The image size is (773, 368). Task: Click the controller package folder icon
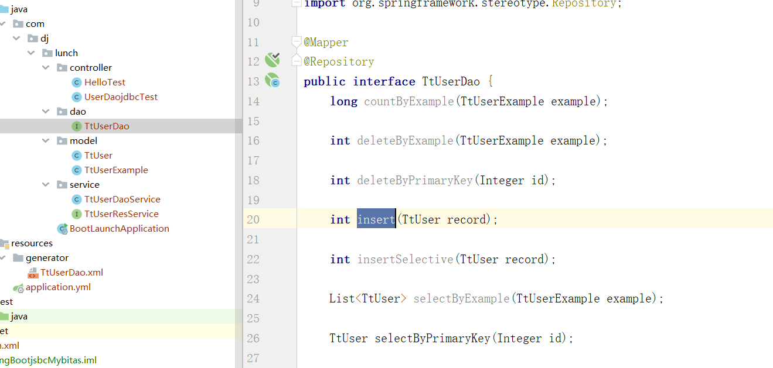coord(62,68)
